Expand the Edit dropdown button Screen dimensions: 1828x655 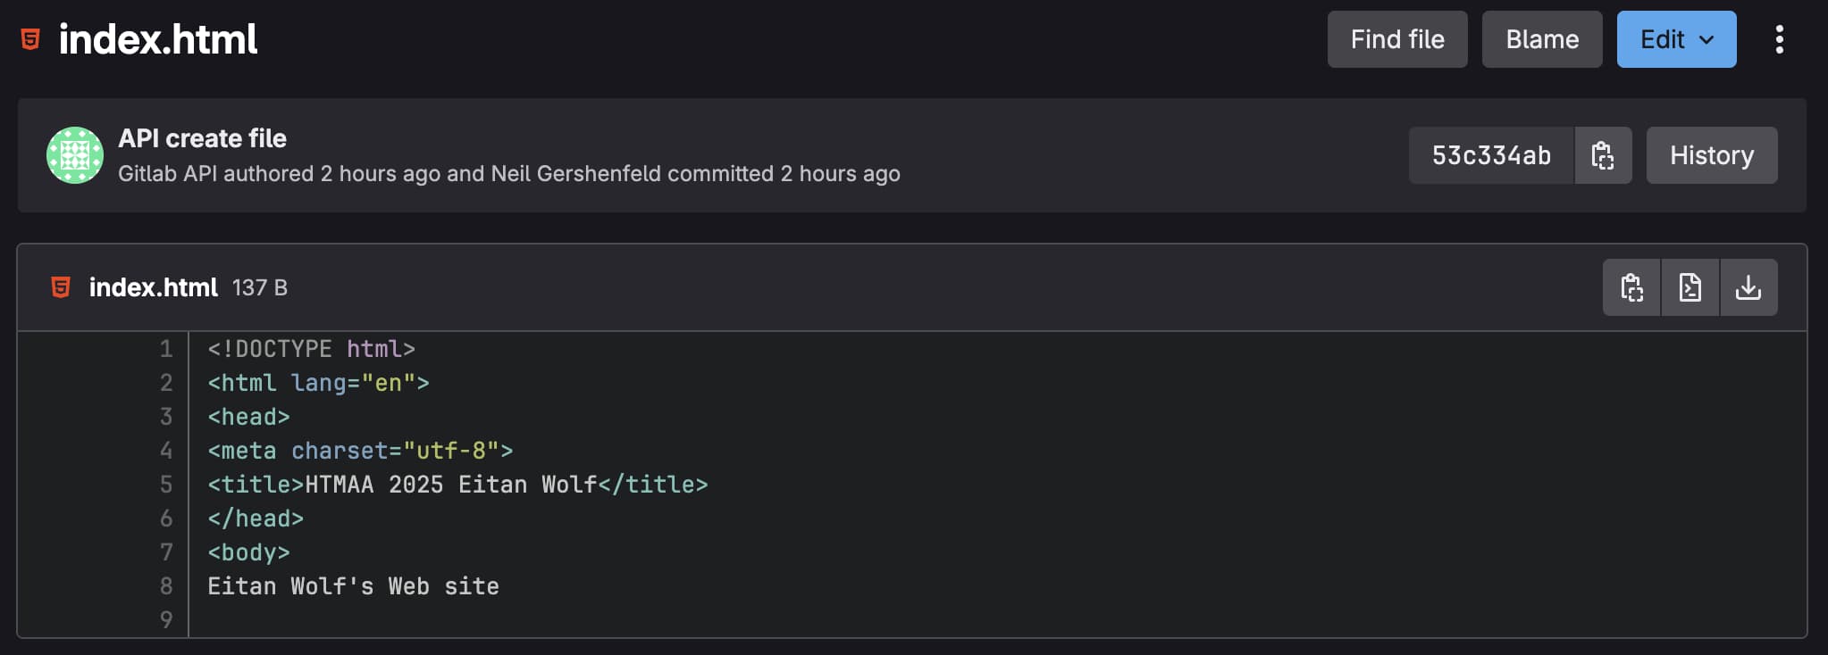(1676, 39)
